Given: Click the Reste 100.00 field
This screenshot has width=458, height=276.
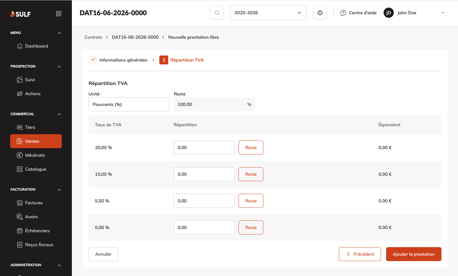Looking at the screenshot, I should pos(214,104).
